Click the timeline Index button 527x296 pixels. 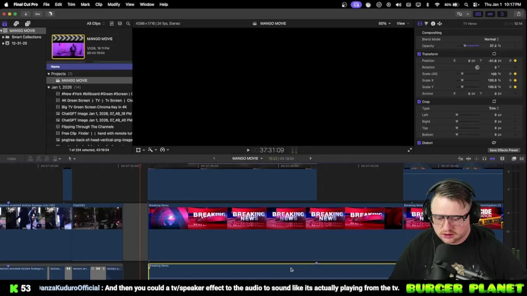pos(12,159)
